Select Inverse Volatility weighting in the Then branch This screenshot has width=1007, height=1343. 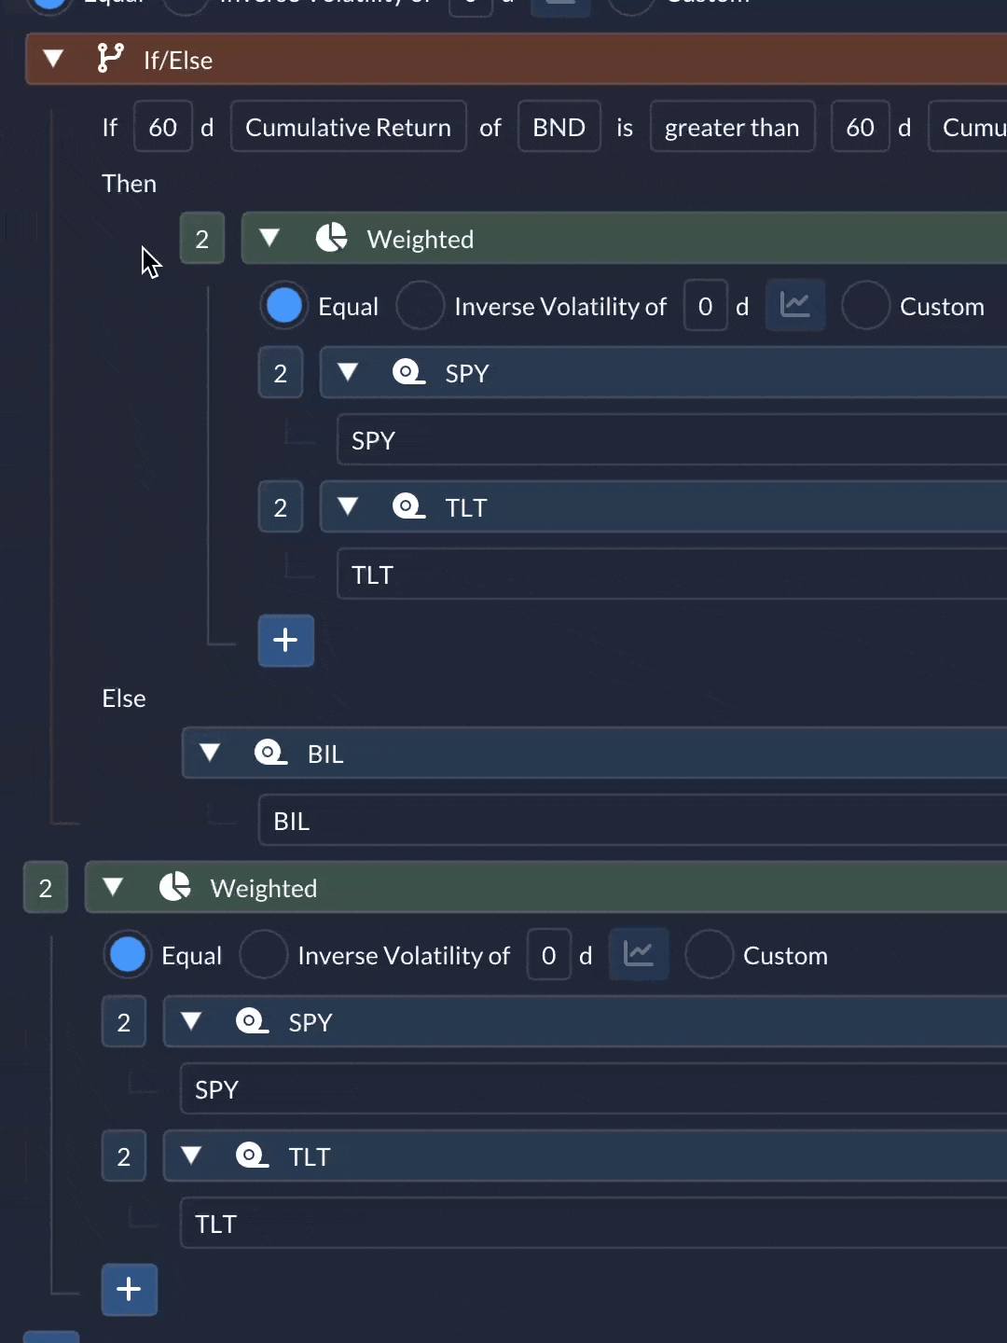(x=420, y=306)
